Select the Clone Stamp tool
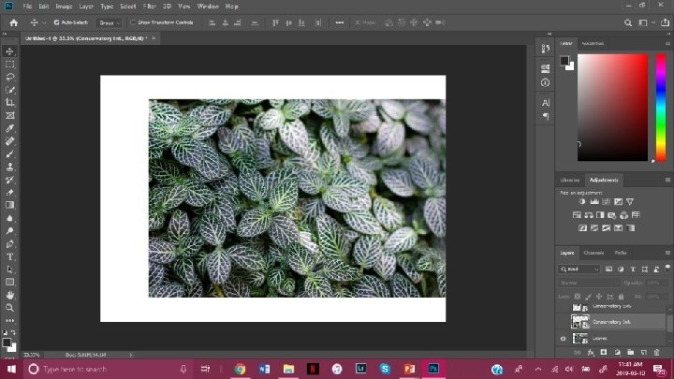Viewport: 674px width, 379px height. (x=9, y=167)
